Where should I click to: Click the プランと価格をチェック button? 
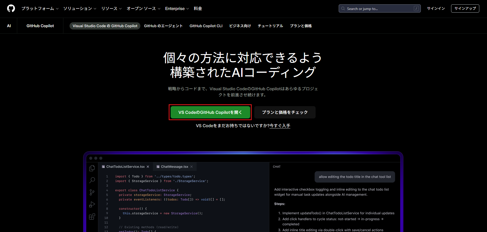click(285, 112)
